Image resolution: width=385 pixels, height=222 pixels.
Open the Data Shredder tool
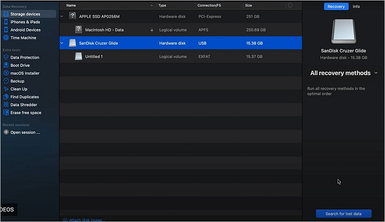click(x=25, y=104)
